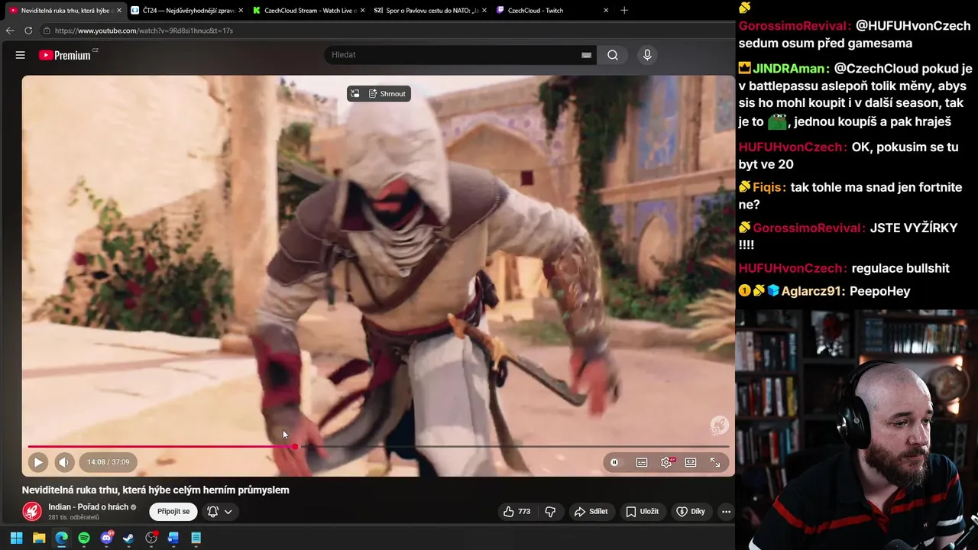Viewport: 978px width, 550px height.
Task: Open the Indian - Pořad o hrách channel link
Action: tap(88, 507)
